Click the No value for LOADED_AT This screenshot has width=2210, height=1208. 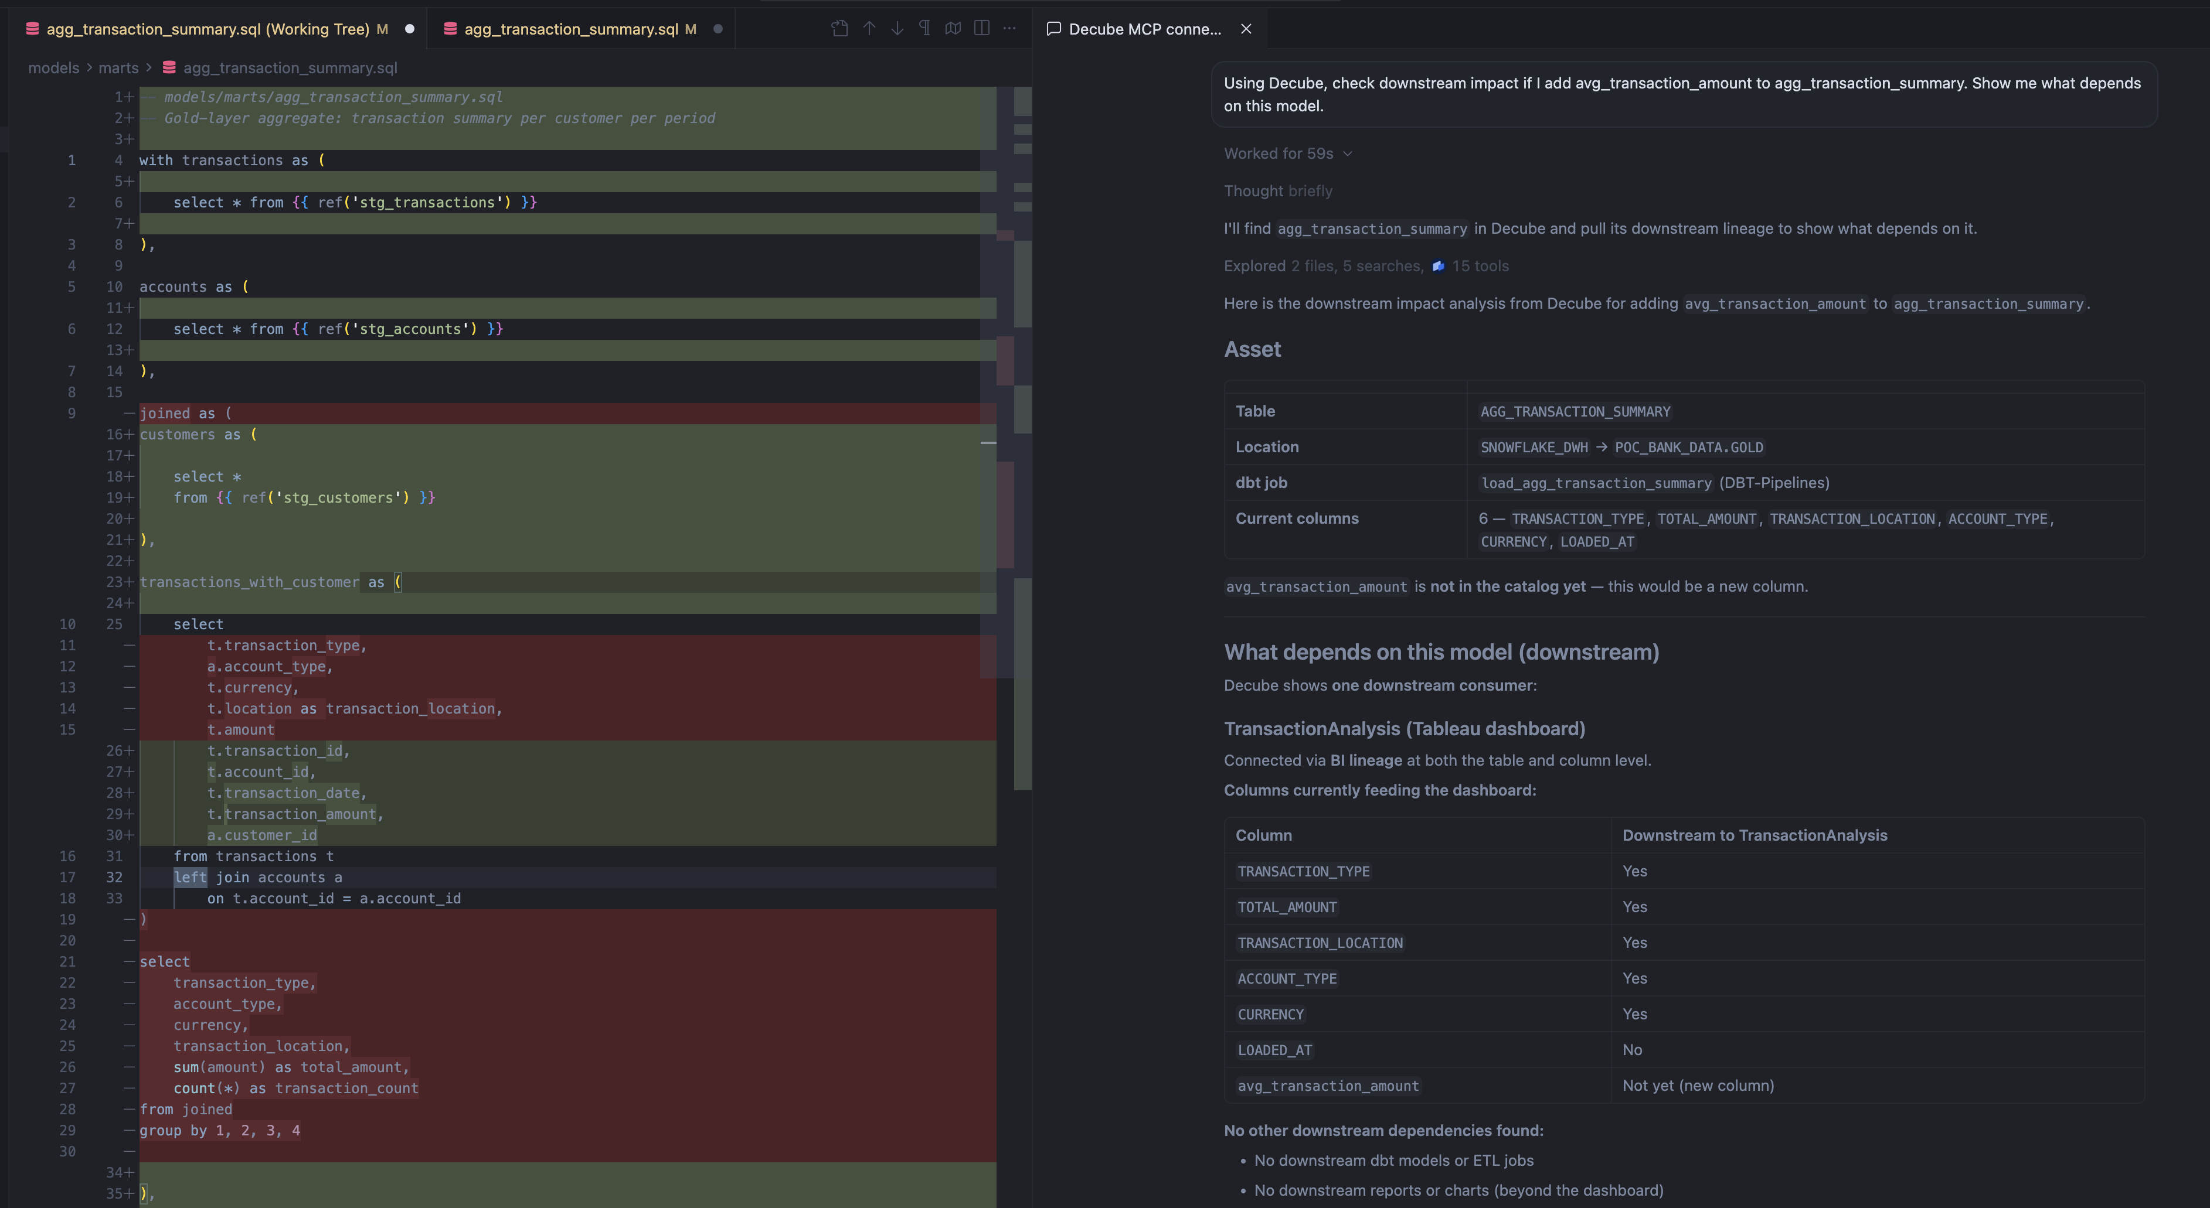[x=1632, y=1050]
